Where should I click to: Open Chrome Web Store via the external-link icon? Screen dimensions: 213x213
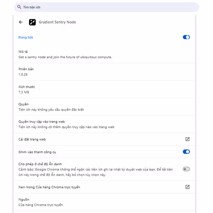pos(187,187)
